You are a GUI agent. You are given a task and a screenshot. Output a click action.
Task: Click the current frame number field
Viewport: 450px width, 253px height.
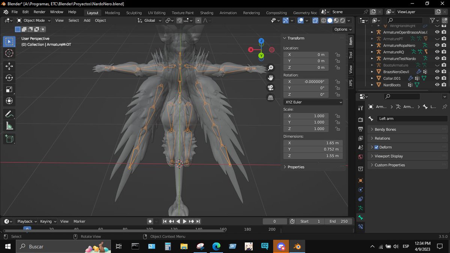[275, 222]
